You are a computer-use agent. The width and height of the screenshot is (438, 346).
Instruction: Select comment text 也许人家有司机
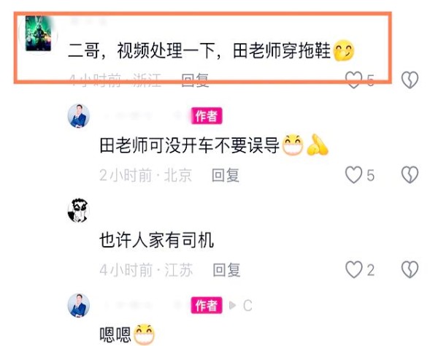pos(157,240)
